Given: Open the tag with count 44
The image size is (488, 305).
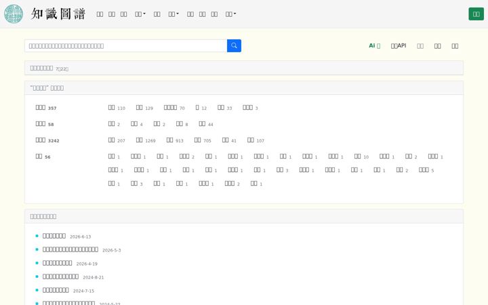Looking at the screenshot, I should click(x=206, y=124).
